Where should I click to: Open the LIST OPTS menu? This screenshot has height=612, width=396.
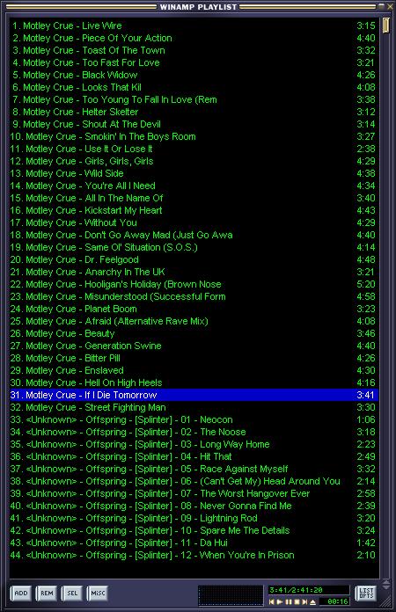coord(366,594)
